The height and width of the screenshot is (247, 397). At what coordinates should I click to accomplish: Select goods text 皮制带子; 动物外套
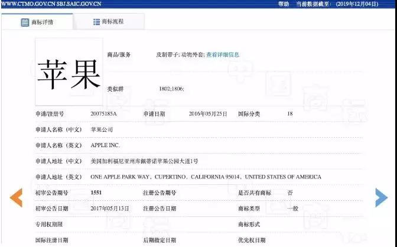click(180, 55)
